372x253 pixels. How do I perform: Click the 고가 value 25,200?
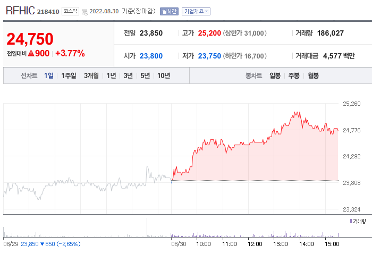tap(209, 33)
